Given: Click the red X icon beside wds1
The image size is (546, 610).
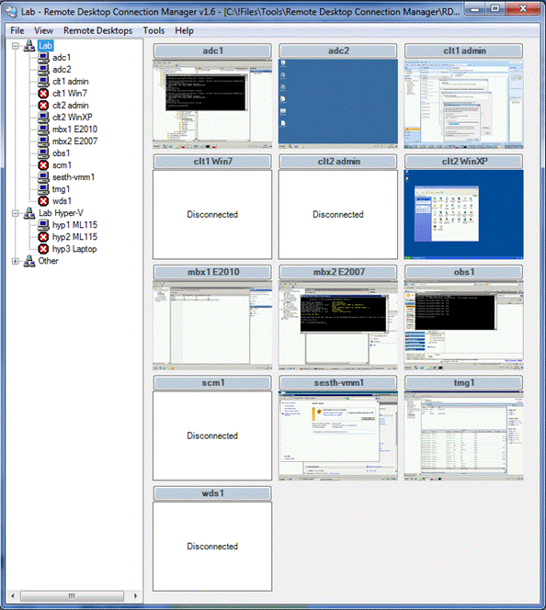Looking at the screenshot, I should pyautogui.click(x=43, y=201).
